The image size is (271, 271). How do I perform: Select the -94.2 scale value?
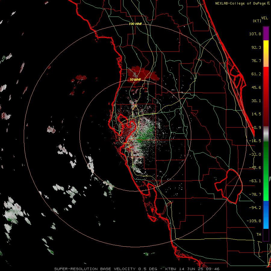(255, 207)
